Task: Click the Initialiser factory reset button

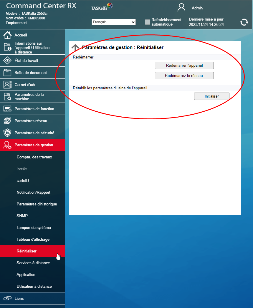Action: [211, 96]
